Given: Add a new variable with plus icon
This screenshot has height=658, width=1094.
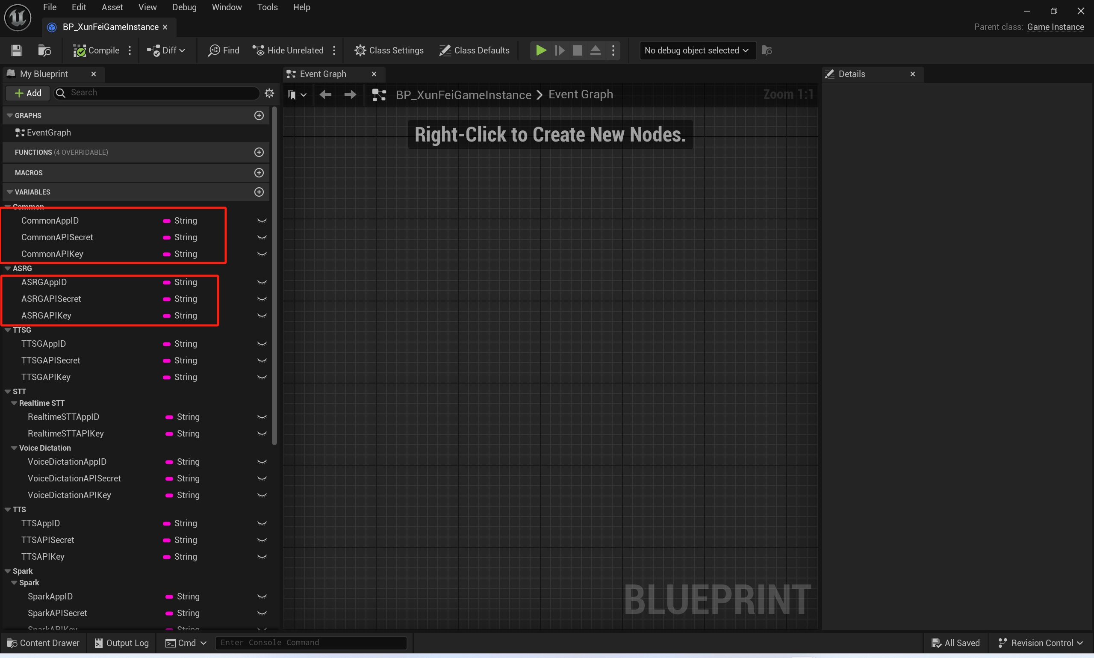Looking at the screenshot, I should 259,192.
